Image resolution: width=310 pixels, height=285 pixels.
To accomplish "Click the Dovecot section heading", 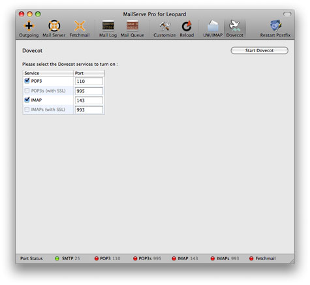I will 32,51.
